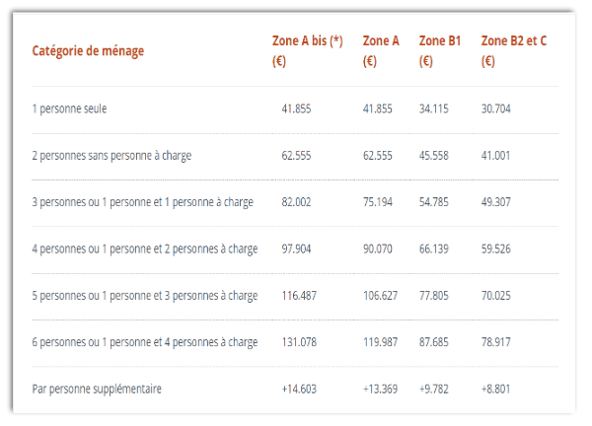Click the "Zone B2 et C" header
The height and width of the screenshot is (426, 592).
pos(513,41)
